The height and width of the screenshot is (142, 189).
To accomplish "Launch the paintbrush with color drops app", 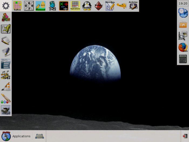I will tap(6, 98).
